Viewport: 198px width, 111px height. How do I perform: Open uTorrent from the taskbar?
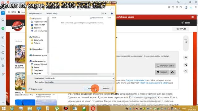click(x=57, y=108)
